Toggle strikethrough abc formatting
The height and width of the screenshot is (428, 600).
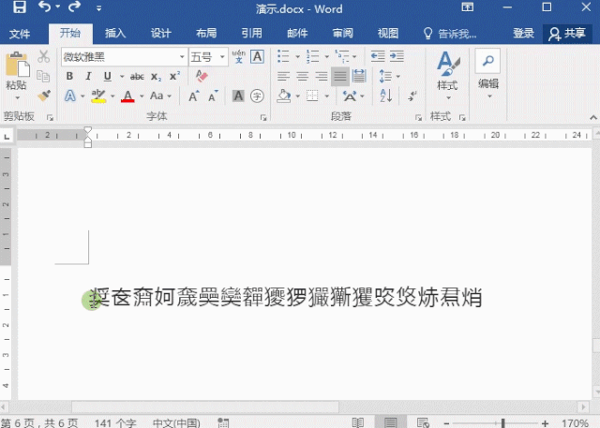137,77
